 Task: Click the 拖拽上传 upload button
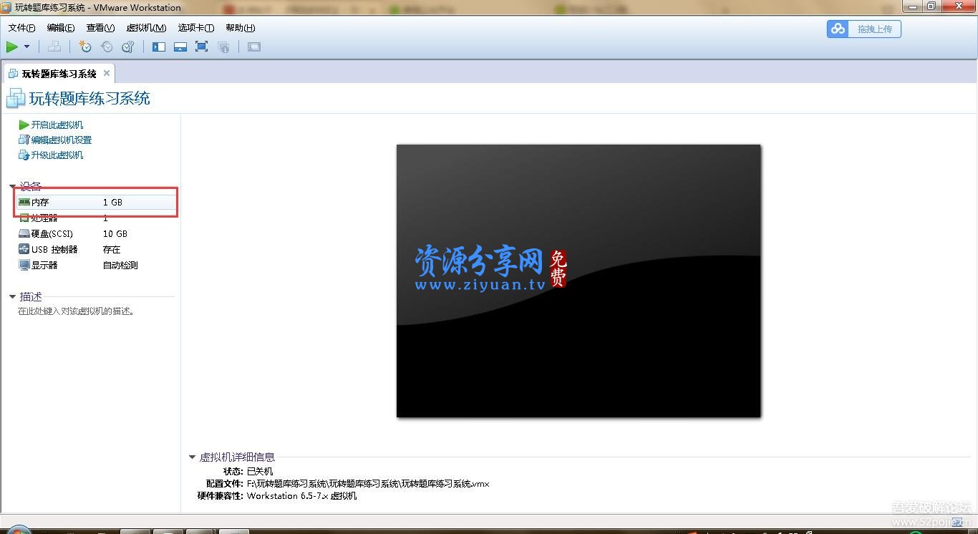click(x=874, y=29)
